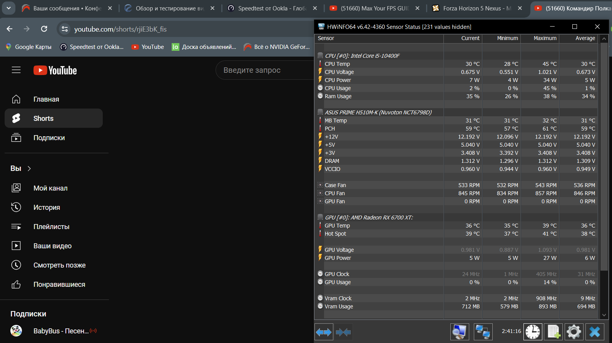
Task: Click the BabyBus channel avatar
Action: point(16,331)
